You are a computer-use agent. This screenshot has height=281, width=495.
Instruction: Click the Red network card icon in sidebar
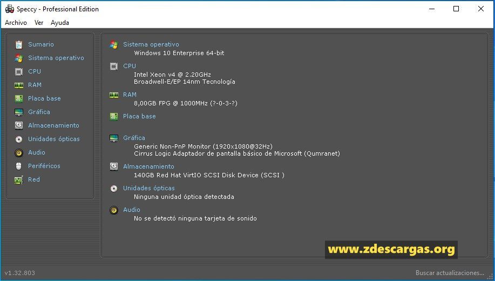tap(19, 180)
